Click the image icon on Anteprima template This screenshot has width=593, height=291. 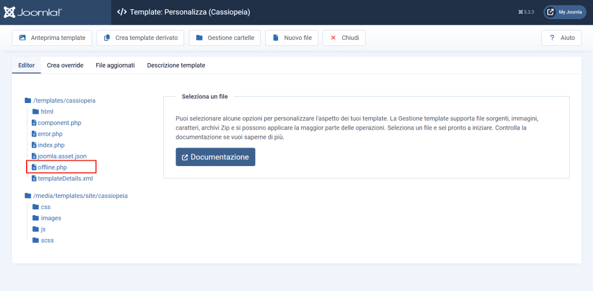click(x=23, y=38)
